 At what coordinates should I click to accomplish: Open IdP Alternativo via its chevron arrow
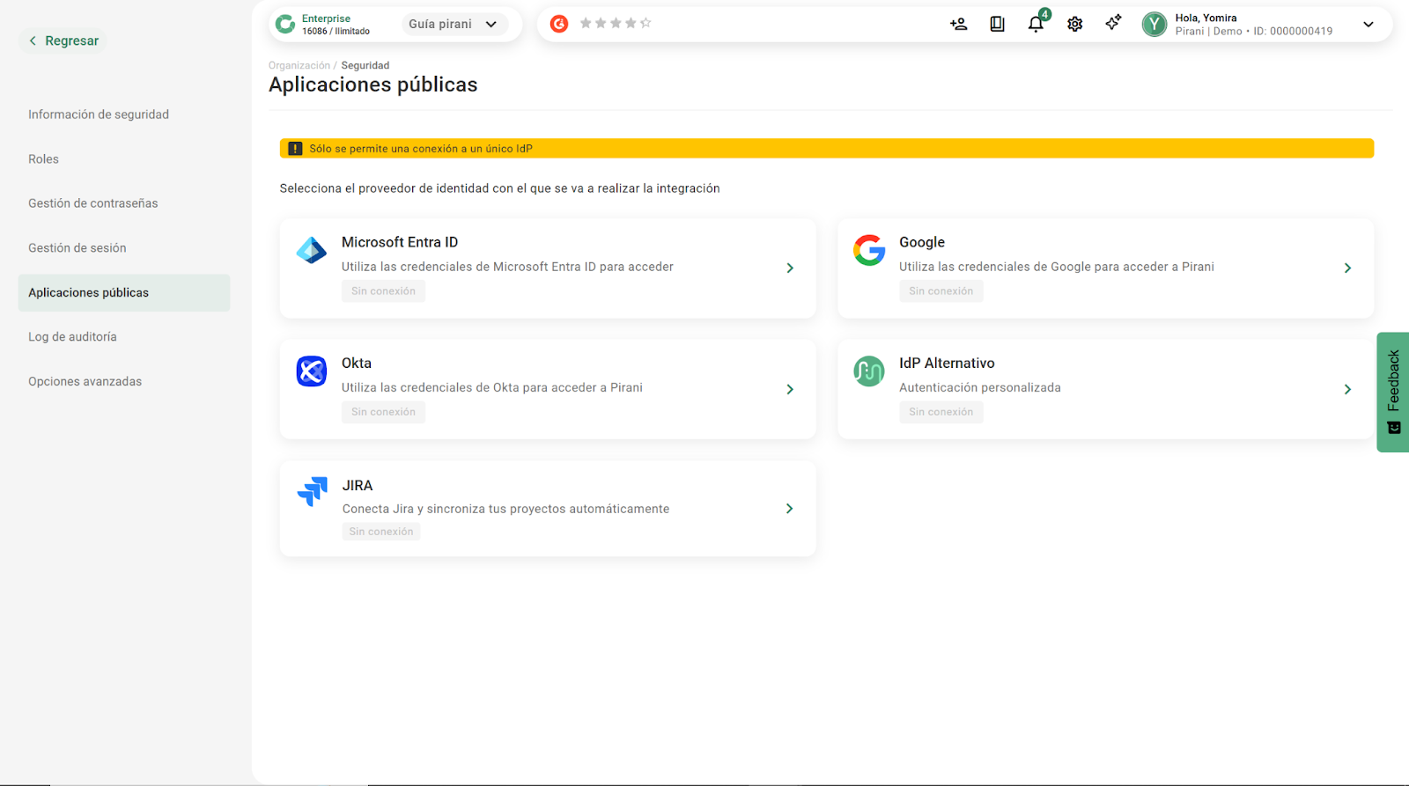1347,389
